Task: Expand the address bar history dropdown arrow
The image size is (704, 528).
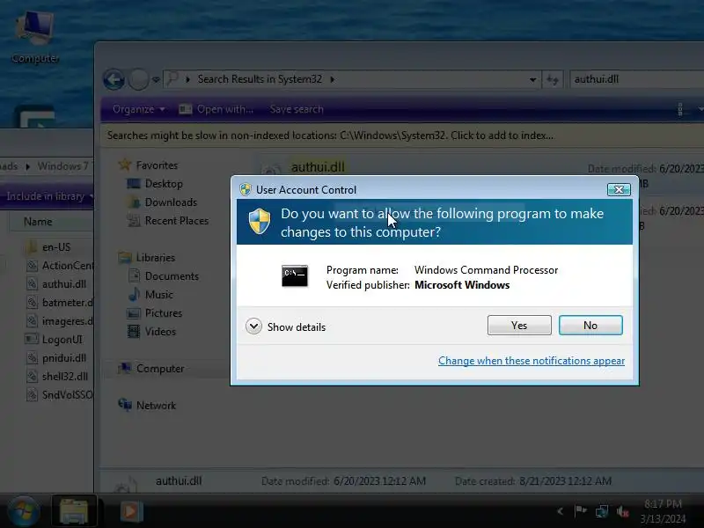Action: coord(532,80)
